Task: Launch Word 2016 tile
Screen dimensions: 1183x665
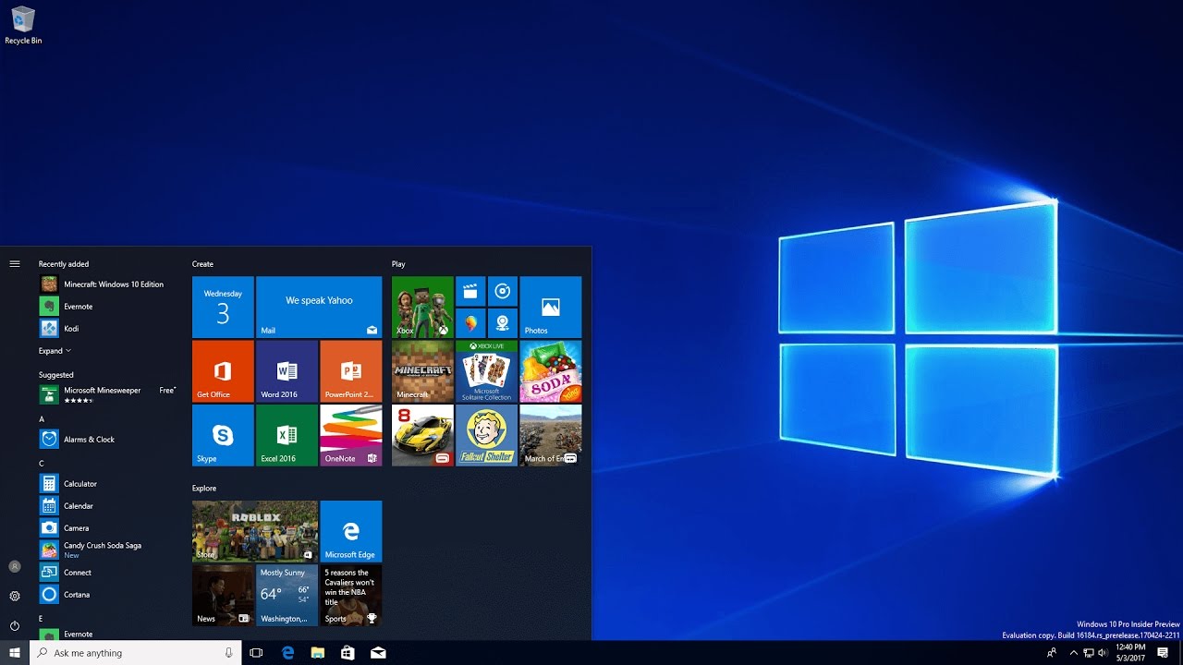Action: tap(287, 371)
